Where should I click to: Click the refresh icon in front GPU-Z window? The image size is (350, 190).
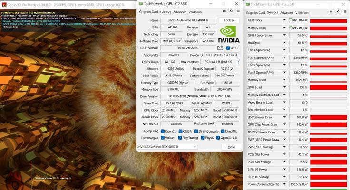[x=231, y=11]
